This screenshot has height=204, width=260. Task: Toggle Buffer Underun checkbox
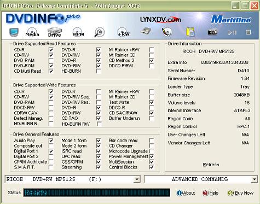point(152,118)
